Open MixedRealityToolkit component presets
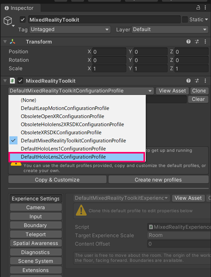211x277 pixels. 197,81
